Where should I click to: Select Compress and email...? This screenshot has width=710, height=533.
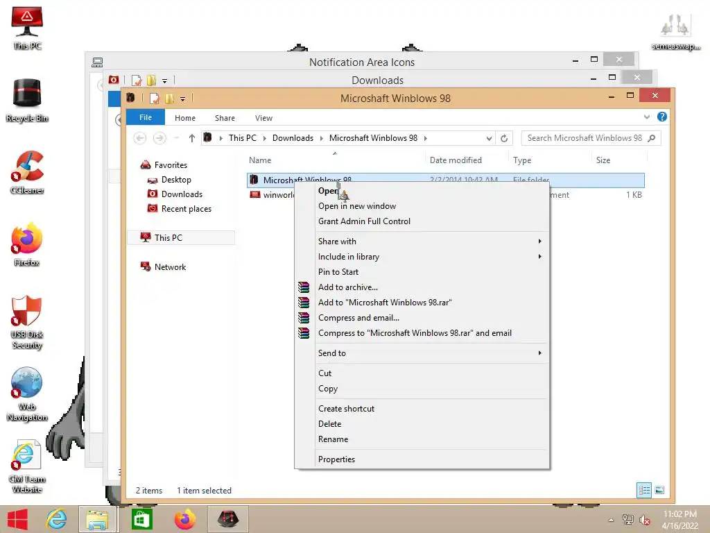pyautogui.click(x=422, y=318)
